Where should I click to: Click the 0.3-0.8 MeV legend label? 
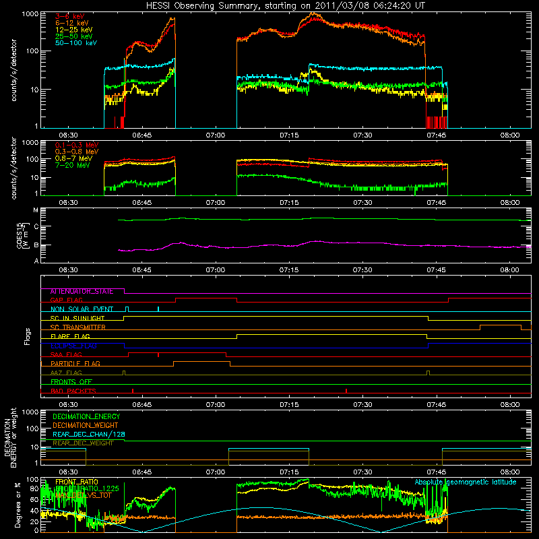coord(77,152)
